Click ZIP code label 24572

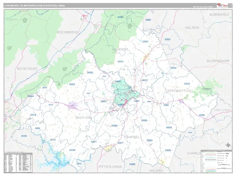pyautogui.click(x=145, y=80)
